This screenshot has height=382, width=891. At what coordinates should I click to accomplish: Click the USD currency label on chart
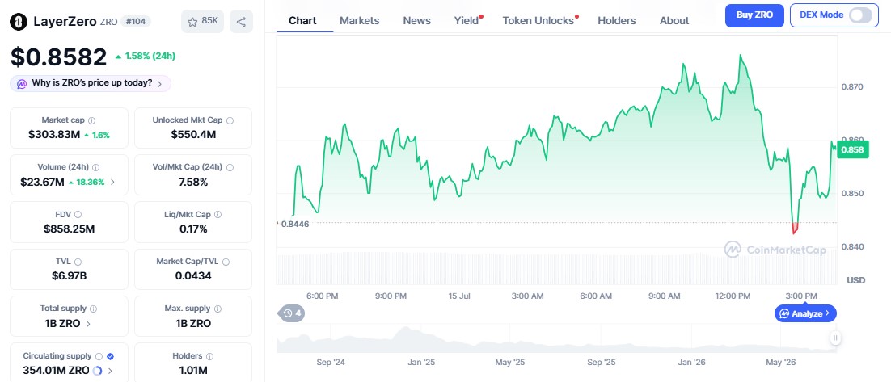(x=855, y=280)
